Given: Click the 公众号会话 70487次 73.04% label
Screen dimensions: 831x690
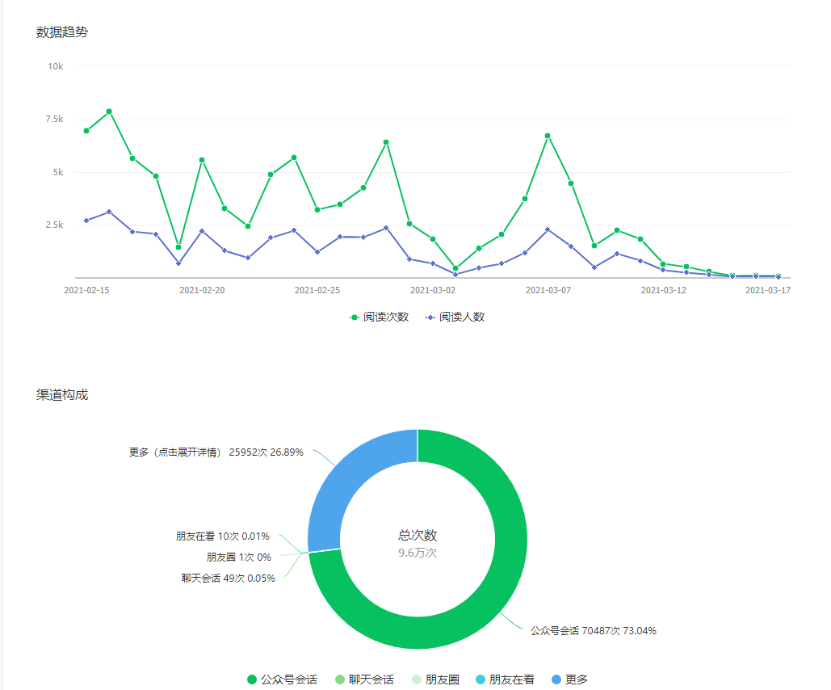Looking at the screenshot, I should (593, 630).
